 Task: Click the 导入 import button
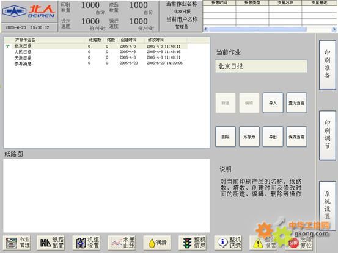[273, 103]
